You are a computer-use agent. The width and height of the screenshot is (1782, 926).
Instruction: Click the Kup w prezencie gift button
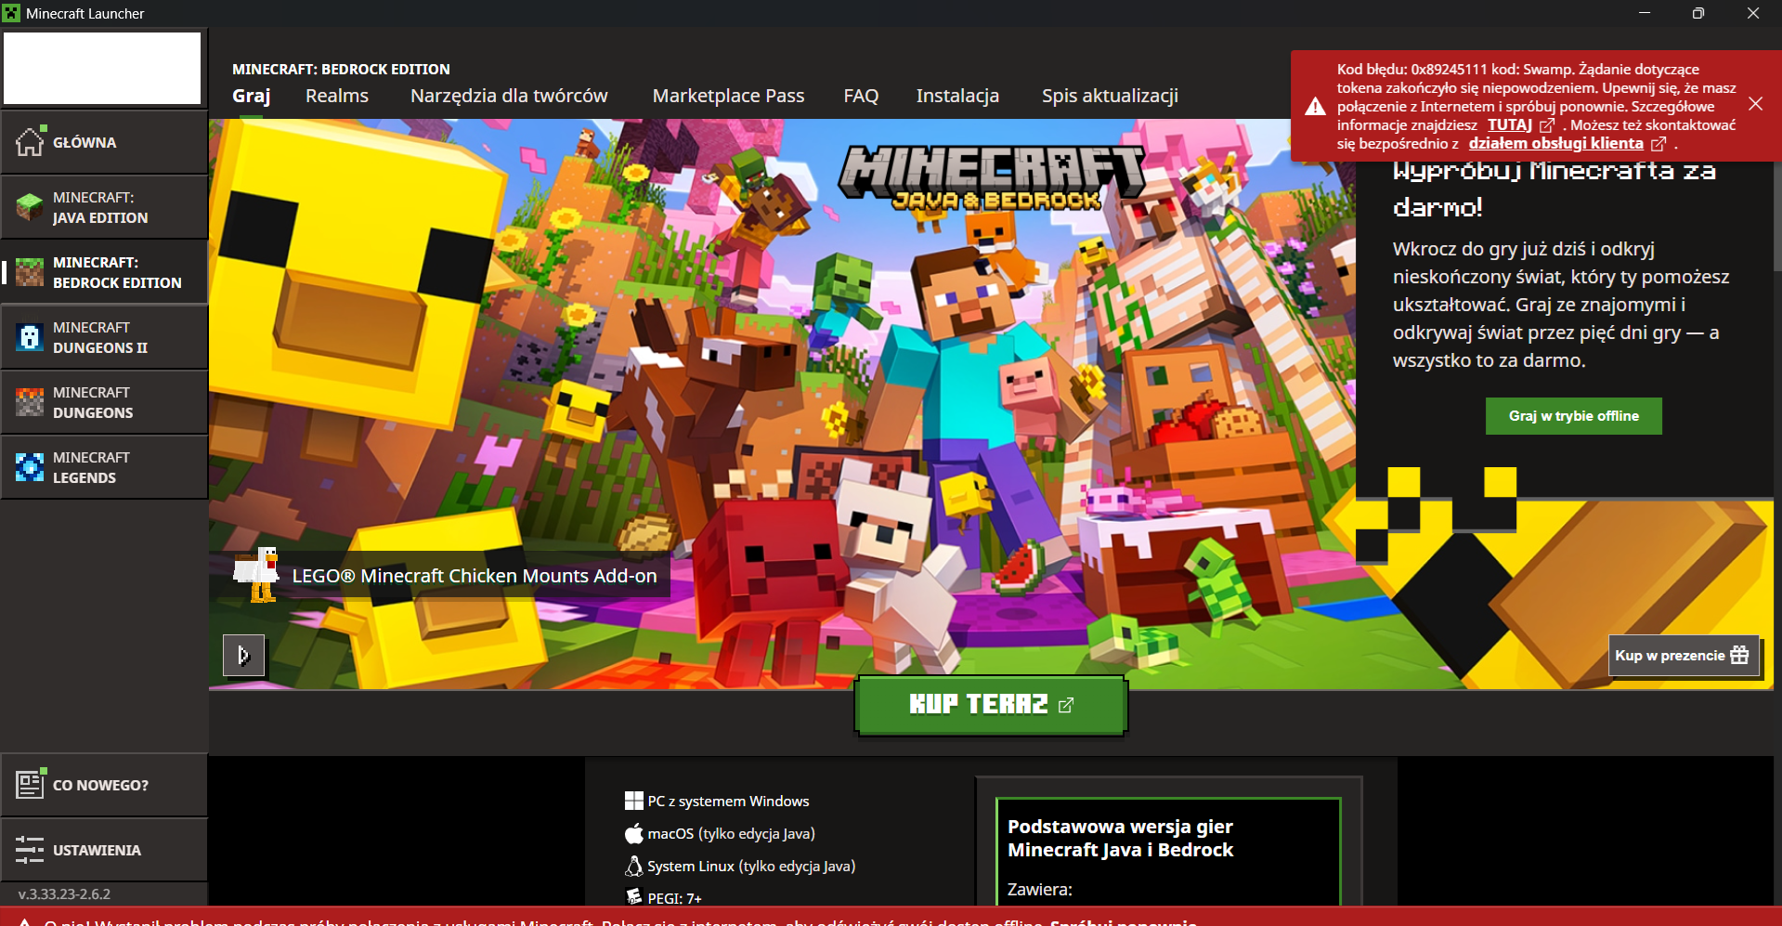pos(1683,656)
